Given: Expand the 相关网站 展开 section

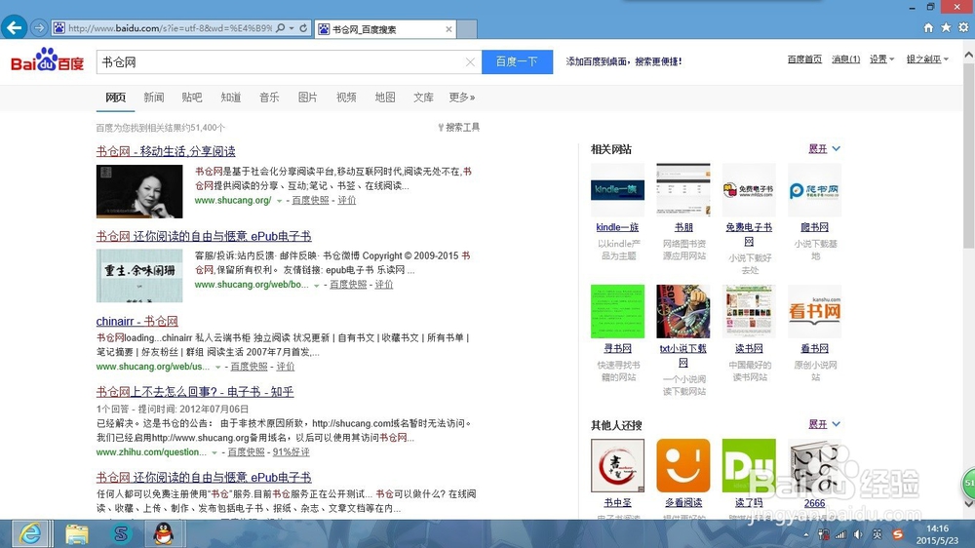Looking at the screenshot, I should click(824, 148).
